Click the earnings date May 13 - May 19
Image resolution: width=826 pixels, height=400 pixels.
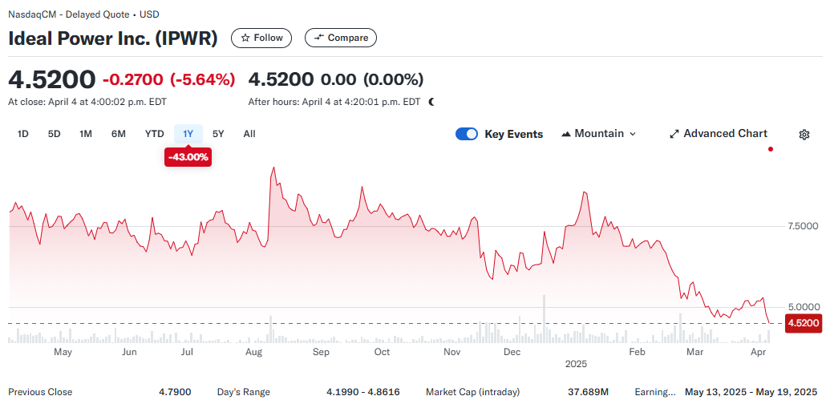(x=751, y=392)
